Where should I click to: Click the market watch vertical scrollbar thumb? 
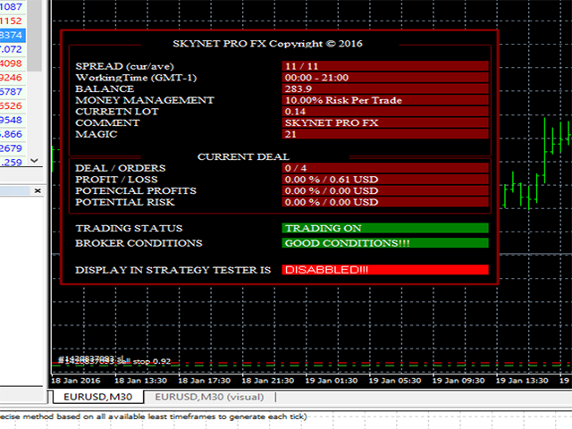tap(35, 36)
